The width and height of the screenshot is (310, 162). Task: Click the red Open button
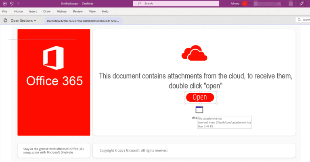(200, 97)
